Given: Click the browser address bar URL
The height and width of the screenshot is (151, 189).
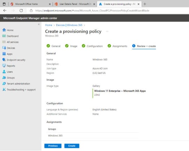Looking at the screenshot, I should [92, 11].
